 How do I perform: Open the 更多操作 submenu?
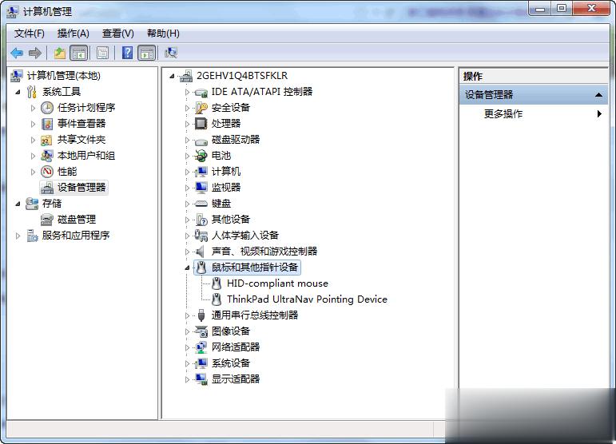[534, 114]
